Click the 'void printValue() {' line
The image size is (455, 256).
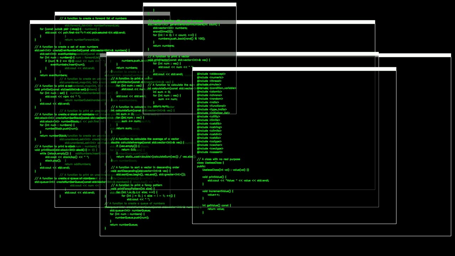[214, 177]
